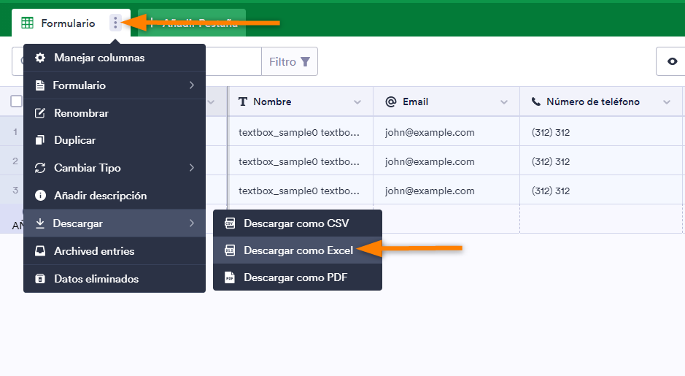Viewport: 685px width, 376px height.
Task: Check the select-all rows checkbox
Action: [16, 101]
